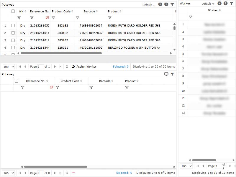
Task: Open page size dropdown in top Putaway footer
Action: [9, 67]
